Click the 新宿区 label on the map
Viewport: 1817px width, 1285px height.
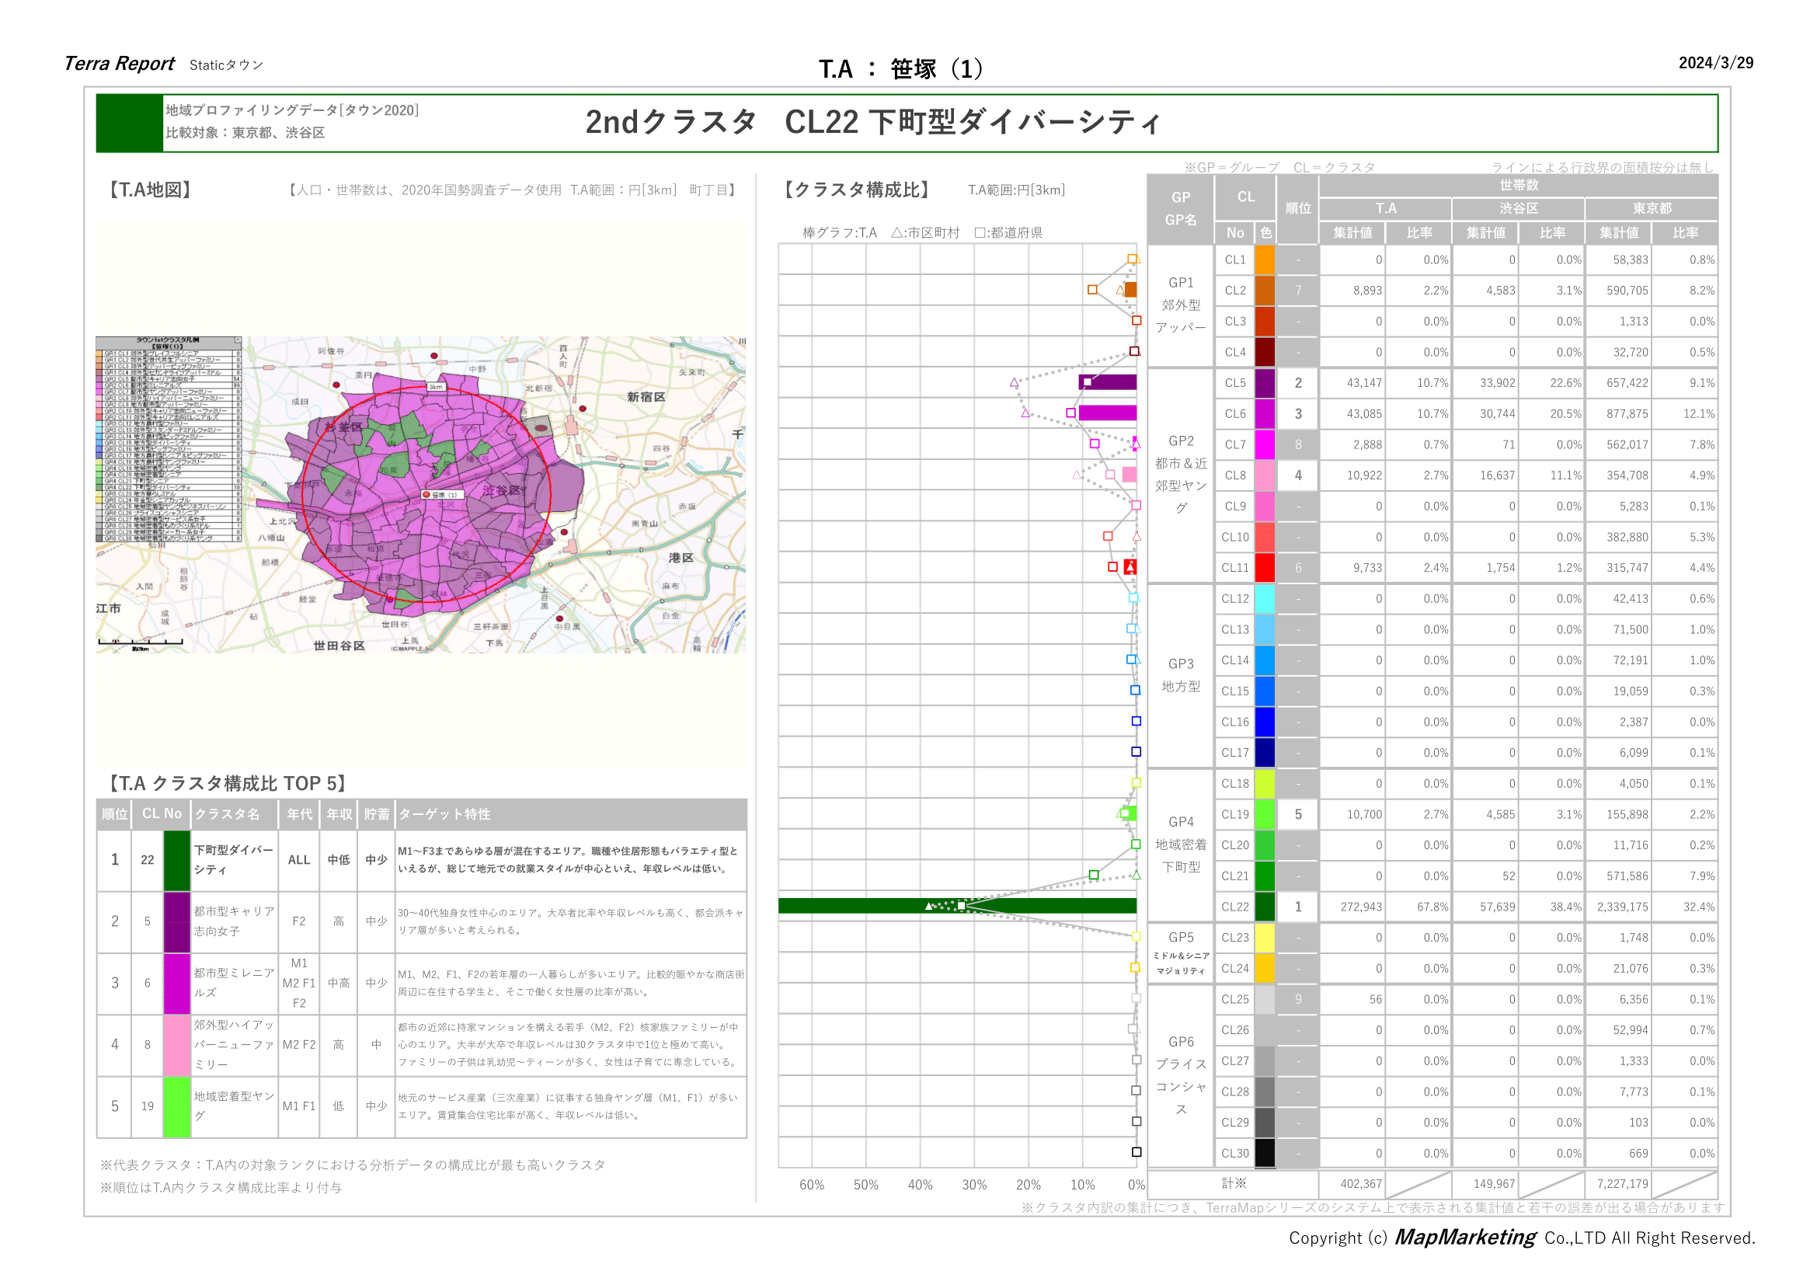click(646, 397)
